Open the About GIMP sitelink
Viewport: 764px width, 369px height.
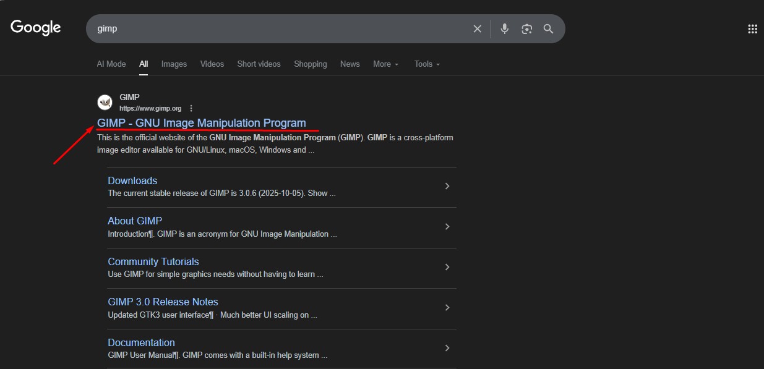tap(135, 221)
